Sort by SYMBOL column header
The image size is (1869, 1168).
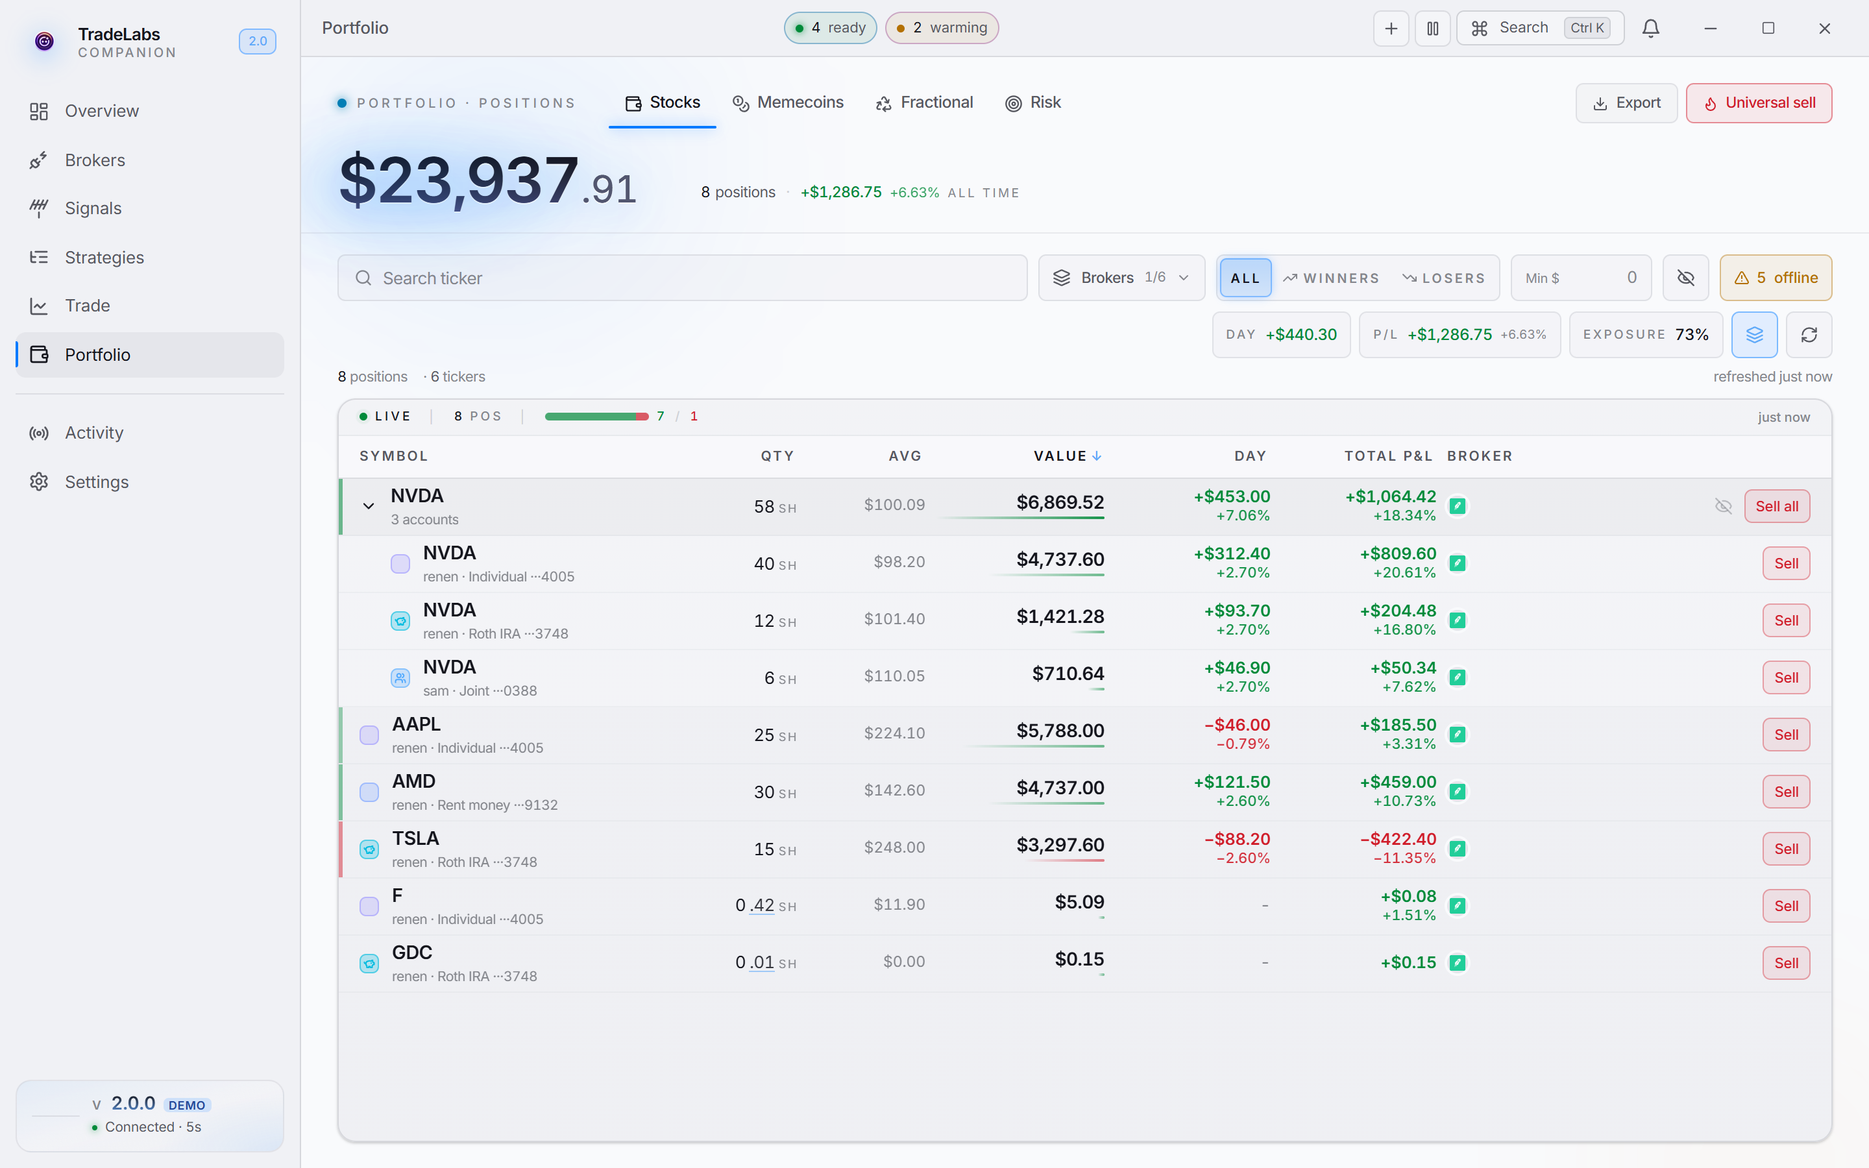(x=393, y=457)
